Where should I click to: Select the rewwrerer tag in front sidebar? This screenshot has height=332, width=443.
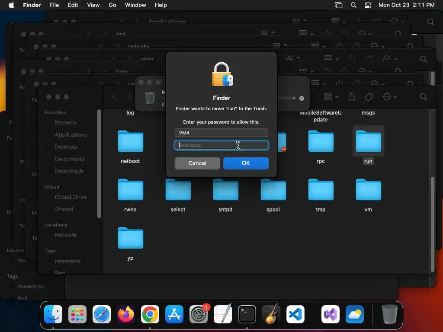68,261
